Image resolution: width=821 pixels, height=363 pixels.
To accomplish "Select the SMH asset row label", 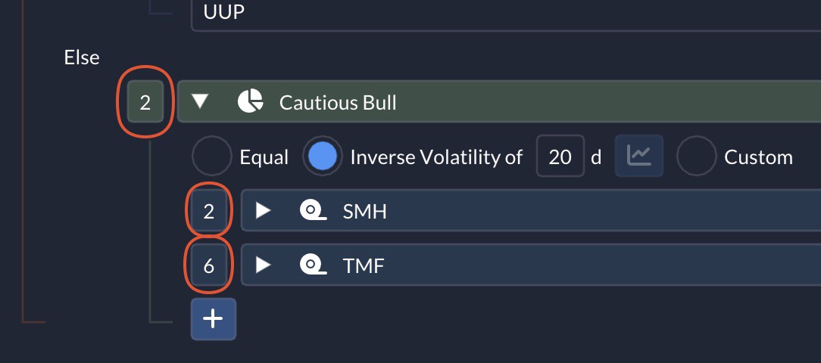I will pos(364,211).
